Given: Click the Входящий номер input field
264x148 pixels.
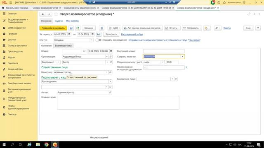Looking at the screenshot, I should click(x=164, y=51).
